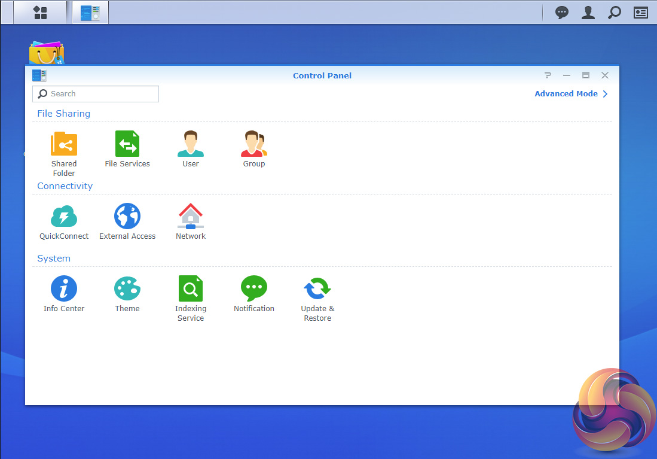Open the Shared Folder settings
657x459 pixels.
(64, 154)
